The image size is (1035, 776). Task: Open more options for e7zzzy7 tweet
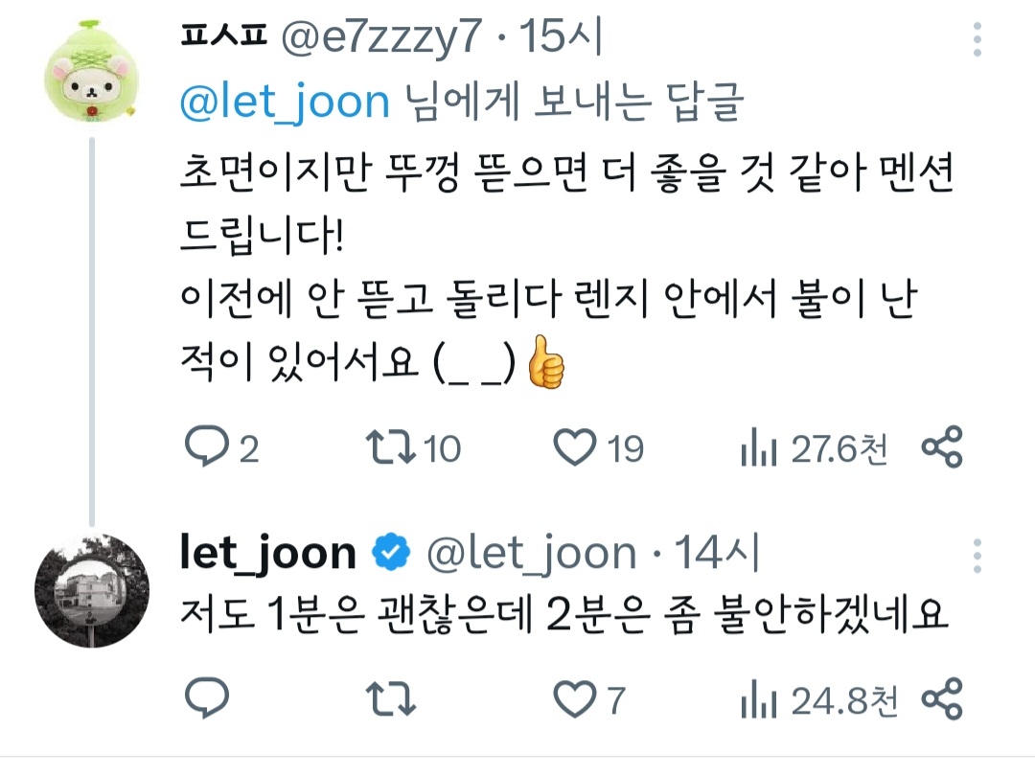pyautogui.click(x=977, y=39)
